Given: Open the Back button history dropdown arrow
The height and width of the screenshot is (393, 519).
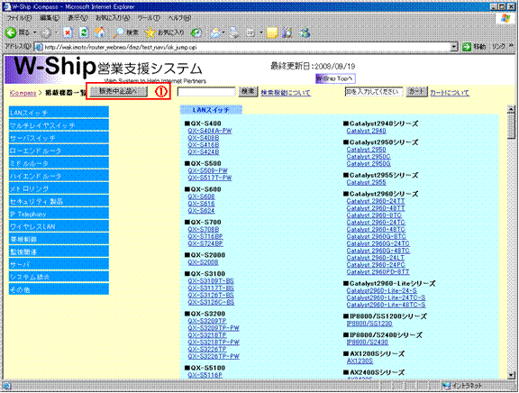Looking at the screenshot, I should pyautogui.click(x=34, y=32).
